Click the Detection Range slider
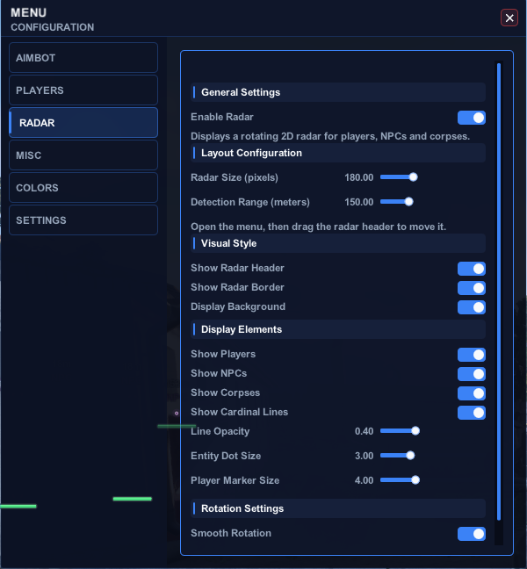Image resolution: width=527 pixels, height=569 pixels. point(397,202)
